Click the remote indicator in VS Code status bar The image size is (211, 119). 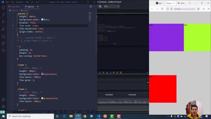click(2, 112)
